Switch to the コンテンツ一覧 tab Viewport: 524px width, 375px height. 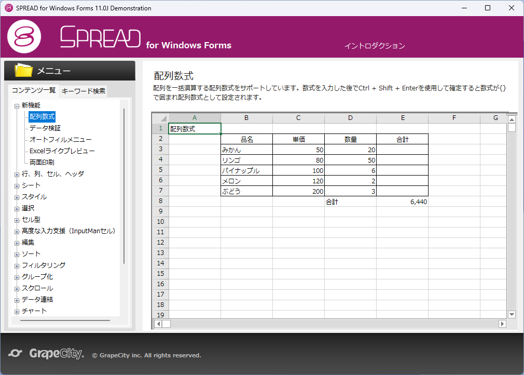[x=34, y=90]
